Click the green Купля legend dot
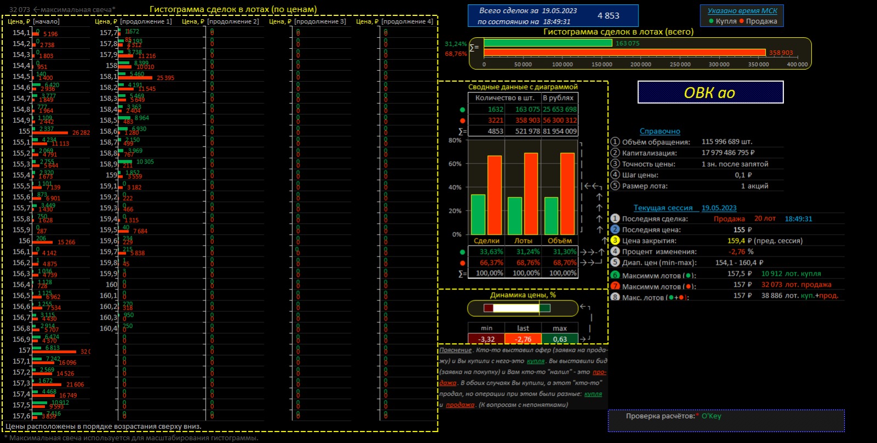The image size is (877, 443). [x=711, y=21]
